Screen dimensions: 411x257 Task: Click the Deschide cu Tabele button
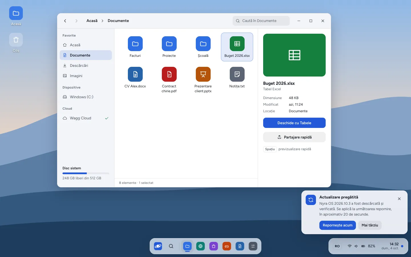tap(294, 123)
